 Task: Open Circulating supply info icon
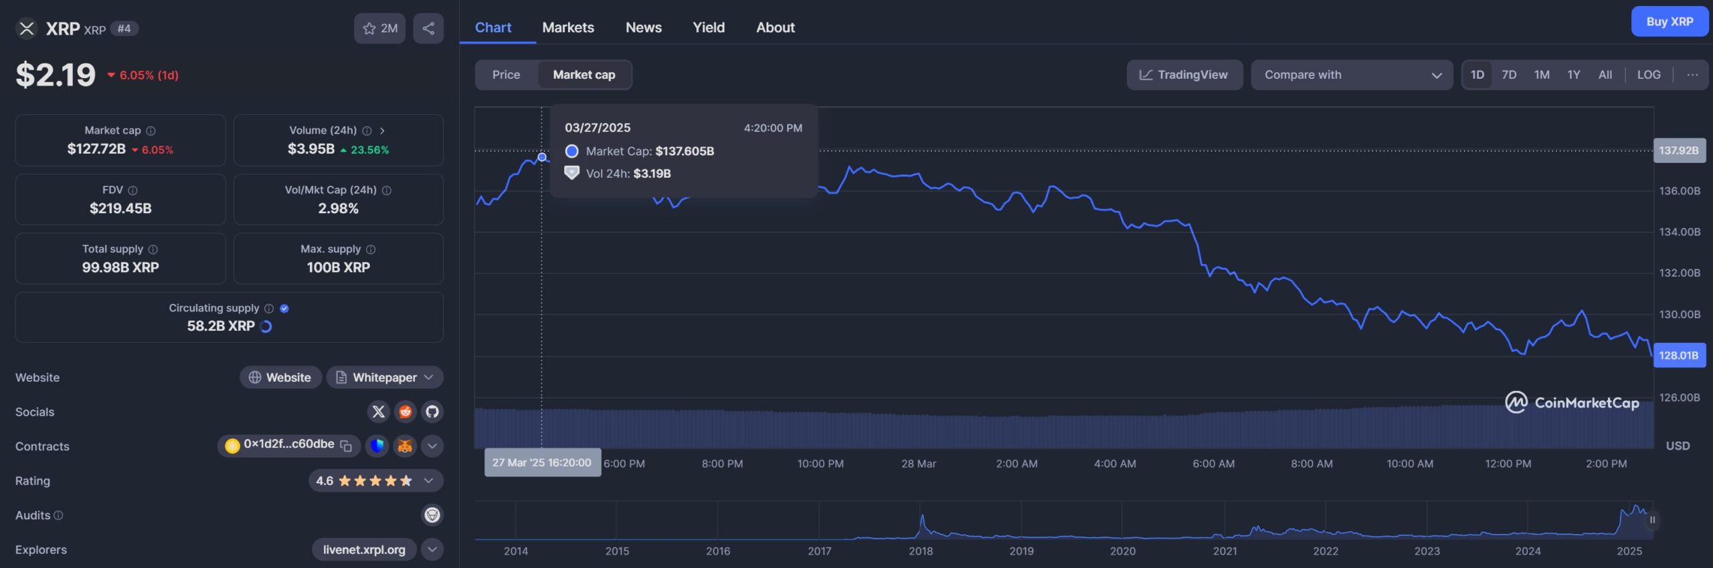(269, 309)
